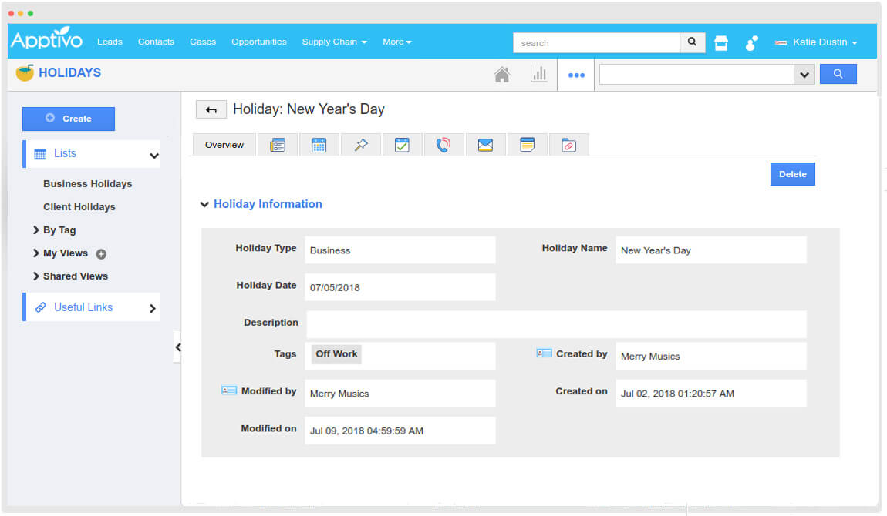
Task: Open the Follow-ups pushpin tab
Action: pyautogui.click(x=360, y=145)
